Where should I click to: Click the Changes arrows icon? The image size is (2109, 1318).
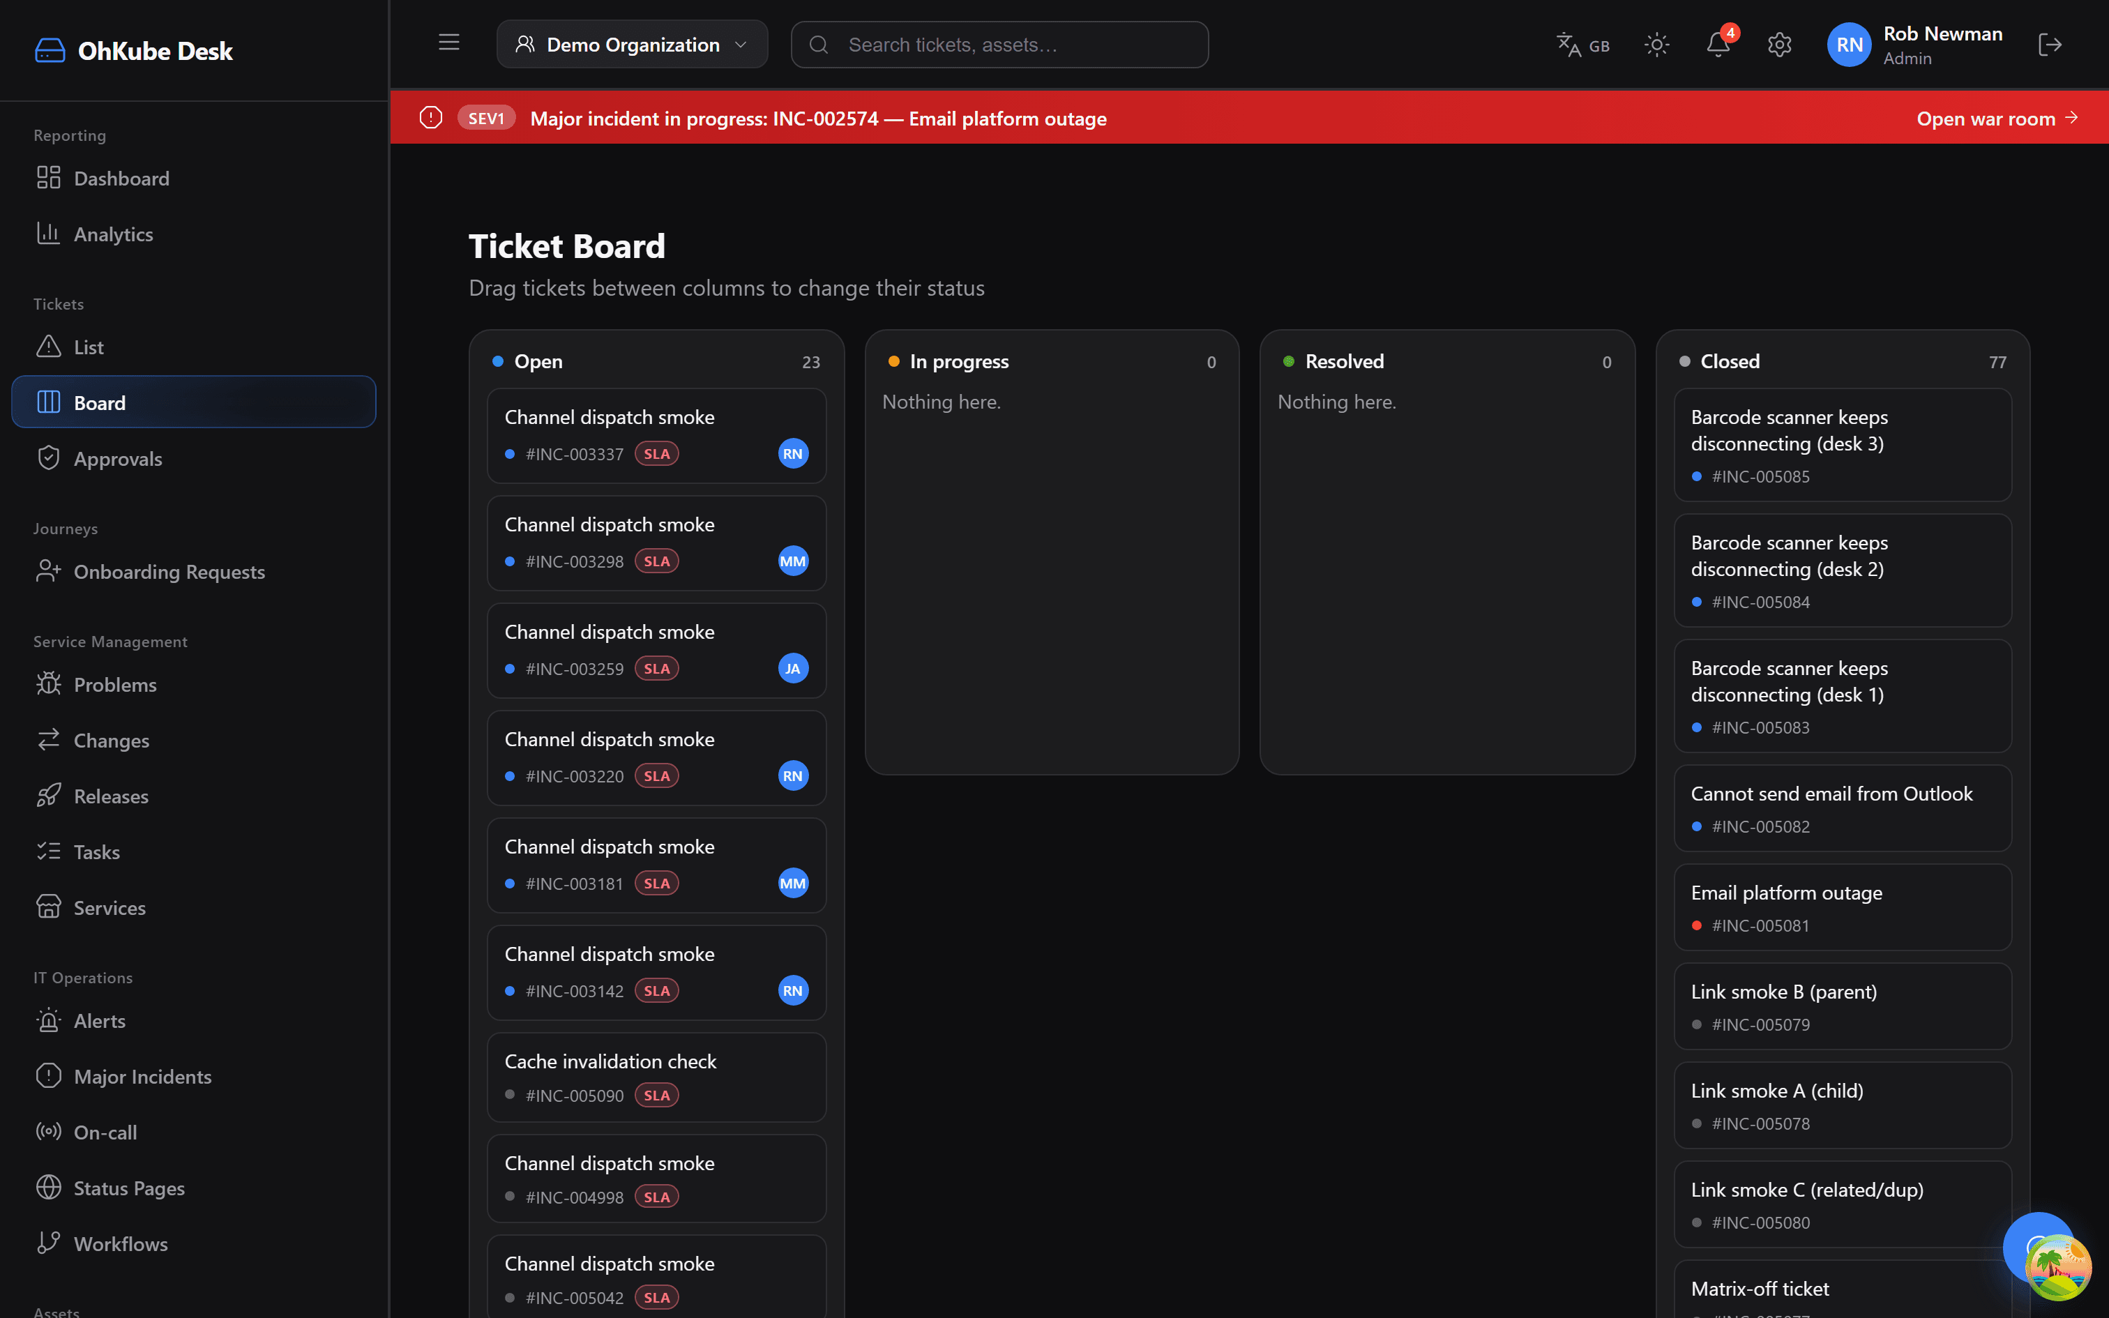pos(49,740)
